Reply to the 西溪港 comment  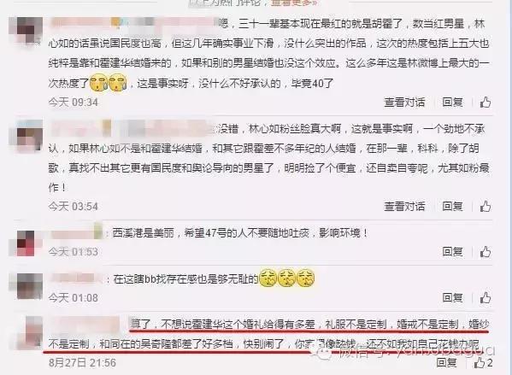452,252
